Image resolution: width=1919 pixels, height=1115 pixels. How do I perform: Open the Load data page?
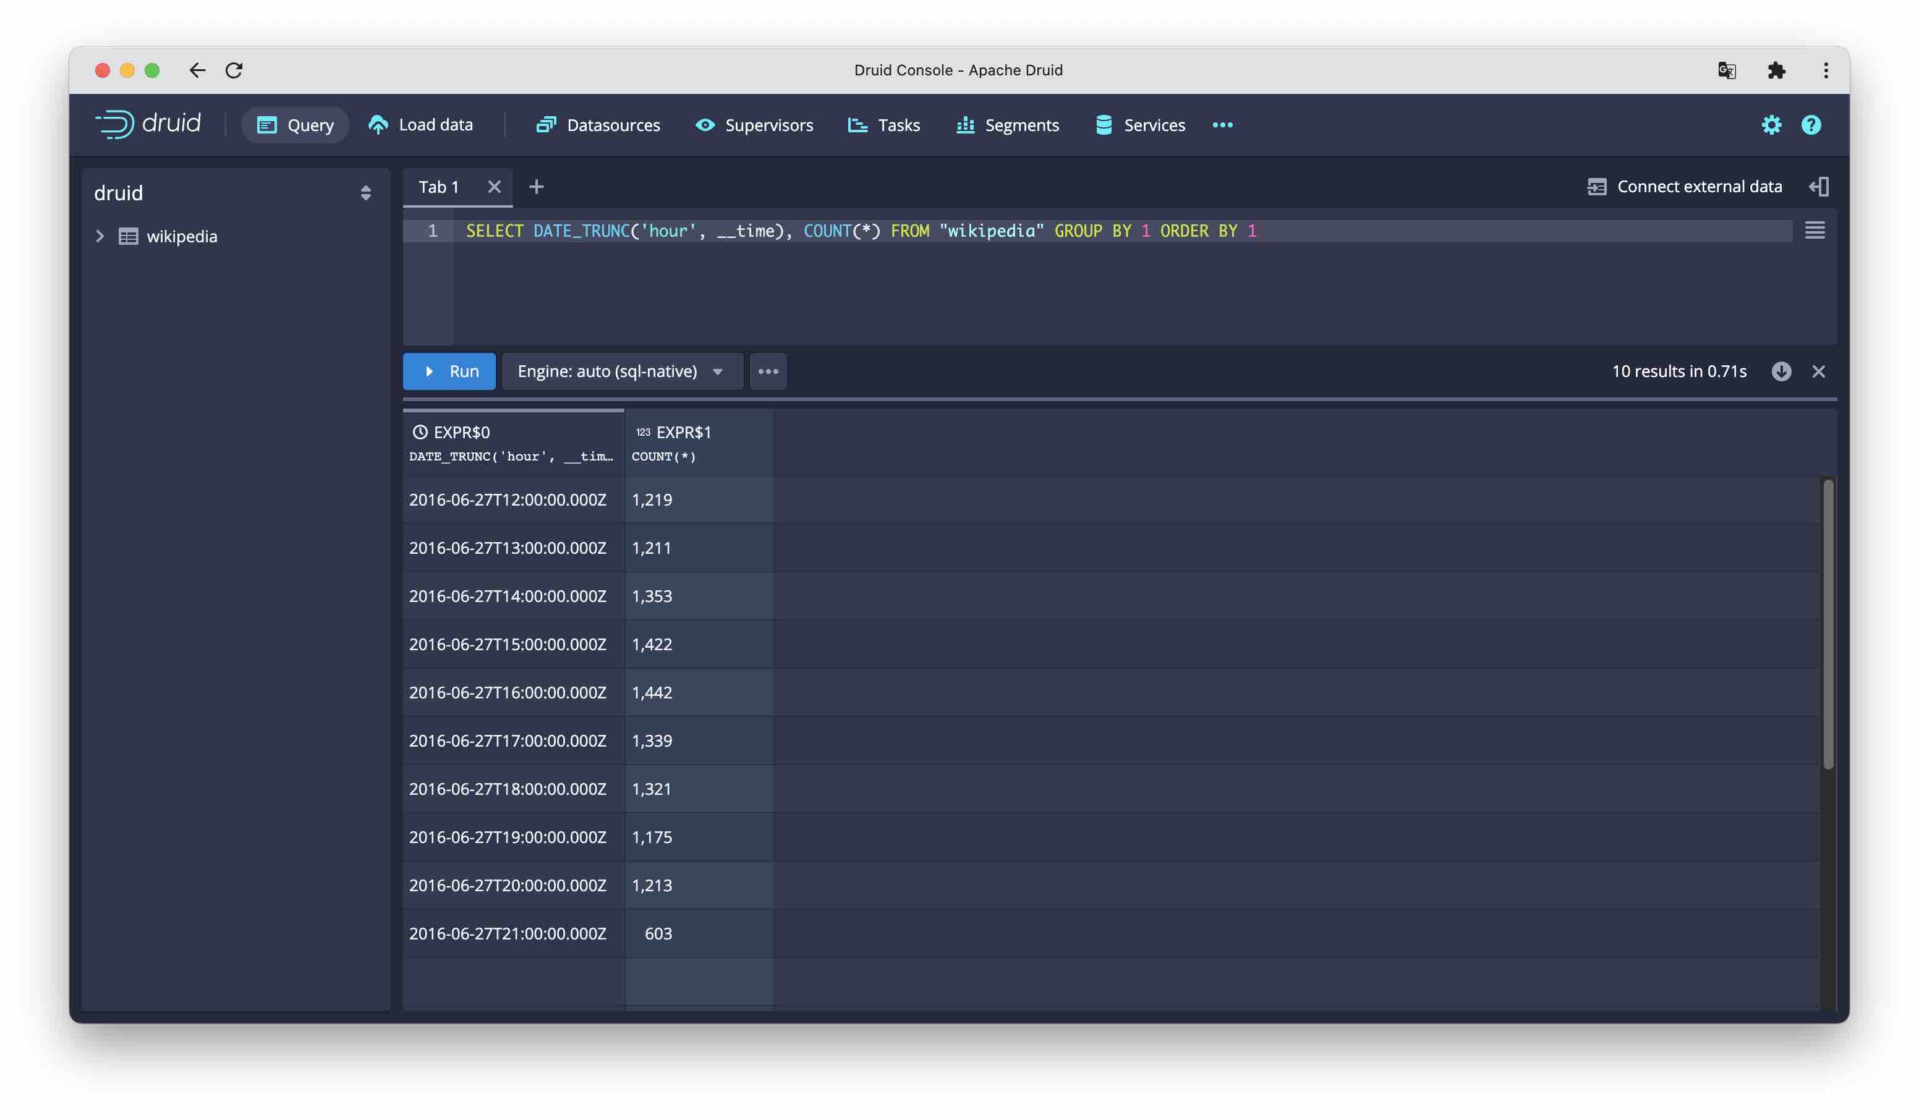point(421,125)
